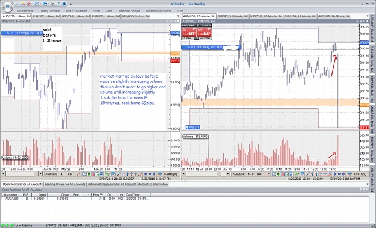Open the BID price-type dropdown in 1-Hour chart toolbar

tap(71, 174)
